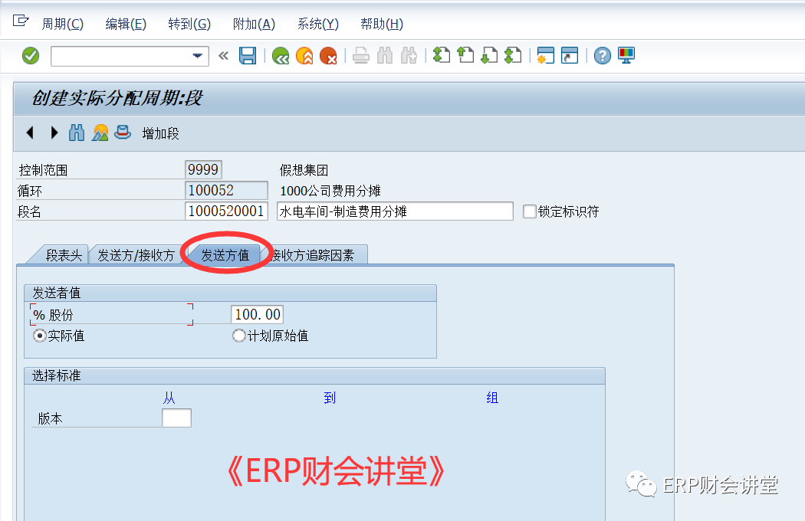The image size is (805, 521).
Task: Go to previous segment with left arrow
Action: [30, 133]
